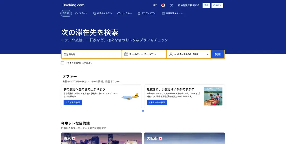
Task: Click the 今ホットな目的地 heading
Action: point(75,123)
